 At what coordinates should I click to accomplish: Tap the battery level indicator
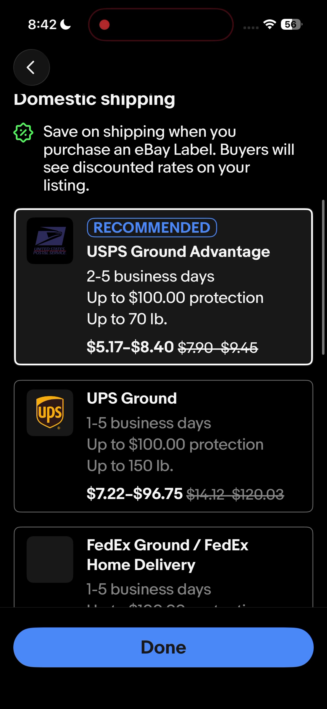coord(291,24)
